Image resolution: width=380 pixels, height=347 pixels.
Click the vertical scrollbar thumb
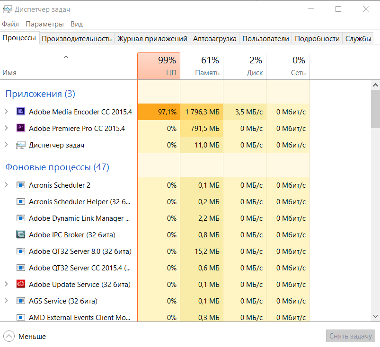click(x=375, y=109)
